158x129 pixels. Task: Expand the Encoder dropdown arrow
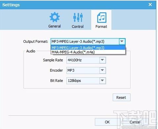pos(102,70)
